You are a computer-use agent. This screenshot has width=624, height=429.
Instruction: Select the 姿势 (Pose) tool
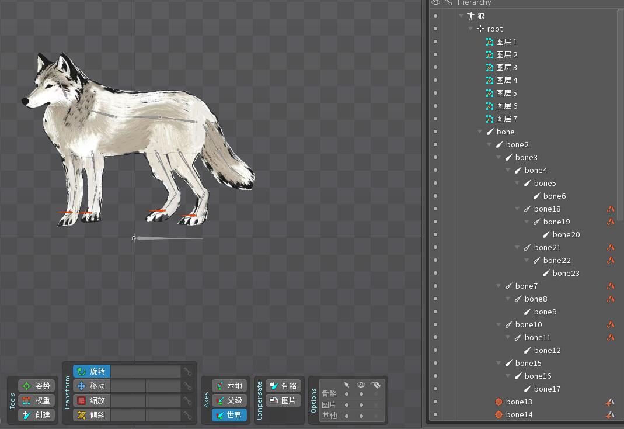pos(36,386)
